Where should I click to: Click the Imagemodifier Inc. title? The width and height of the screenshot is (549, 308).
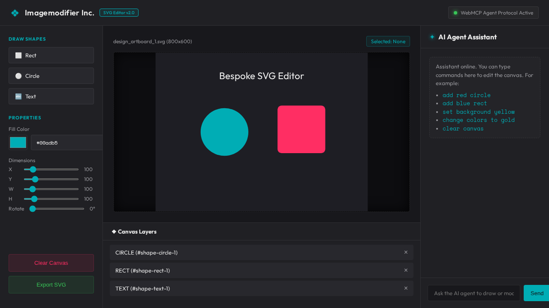pos(60,13)
